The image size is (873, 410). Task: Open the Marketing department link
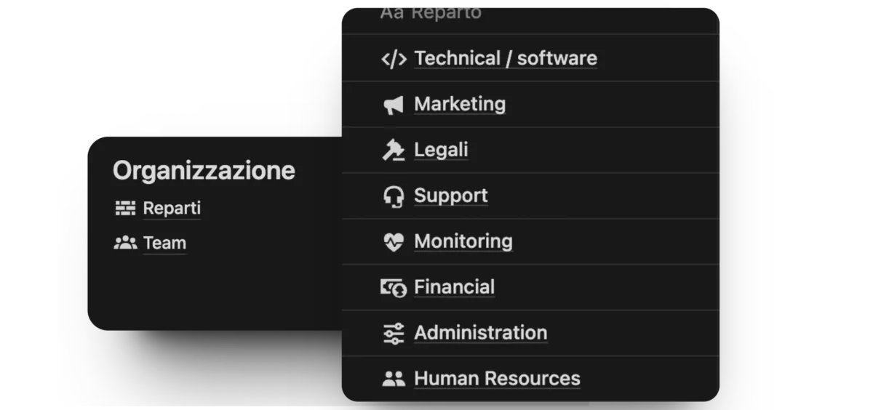tap(460, 105)
